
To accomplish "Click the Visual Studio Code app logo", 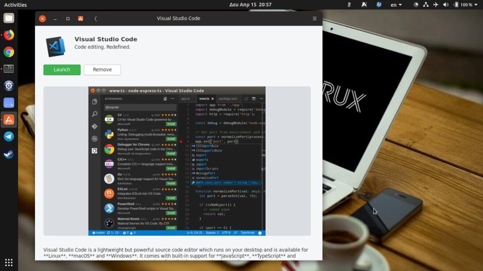I will point(56,47).
